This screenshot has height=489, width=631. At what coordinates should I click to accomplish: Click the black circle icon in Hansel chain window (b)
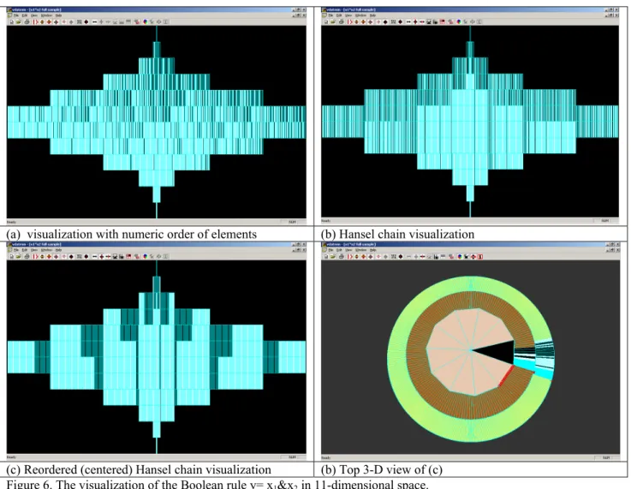(400, 21)
